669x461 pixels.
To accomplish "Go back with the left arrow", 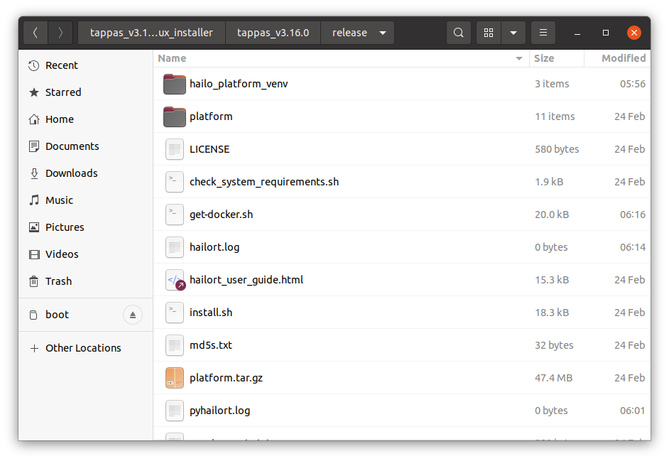I will pyautogui.click(x=36, y=33).
